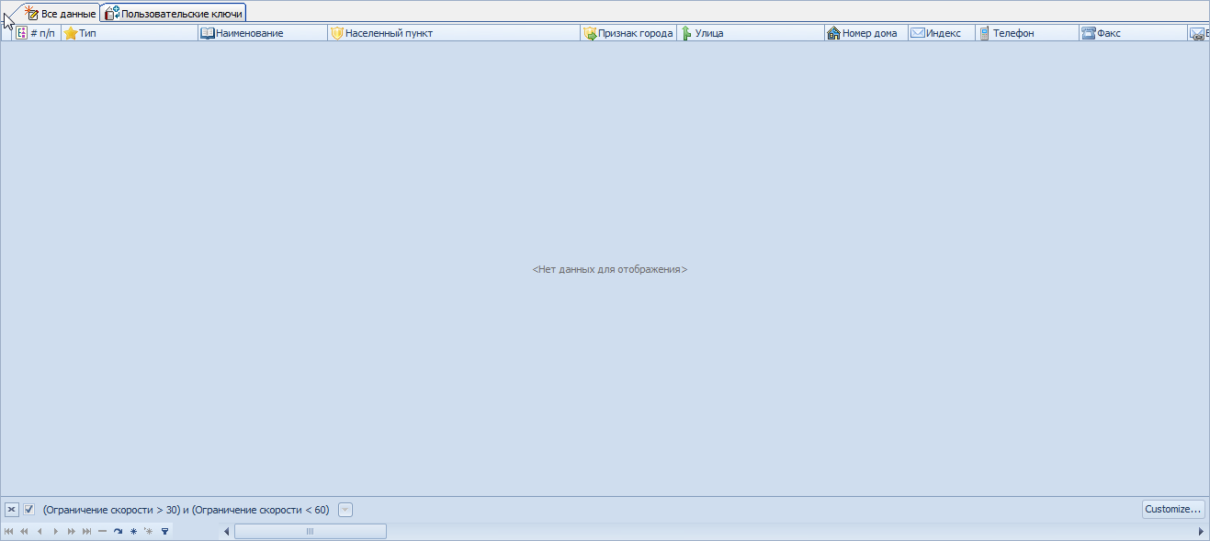
Task: Sort by the Признак города column header
Action: tap(635, 33)
